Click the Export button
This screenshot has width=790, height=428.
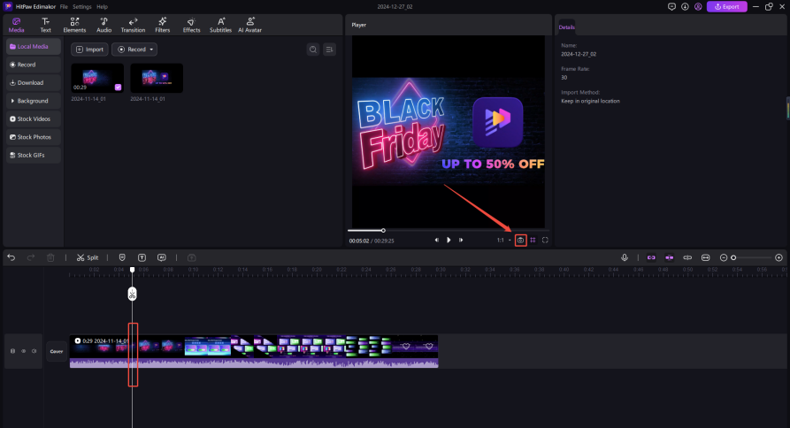point(726,6)
